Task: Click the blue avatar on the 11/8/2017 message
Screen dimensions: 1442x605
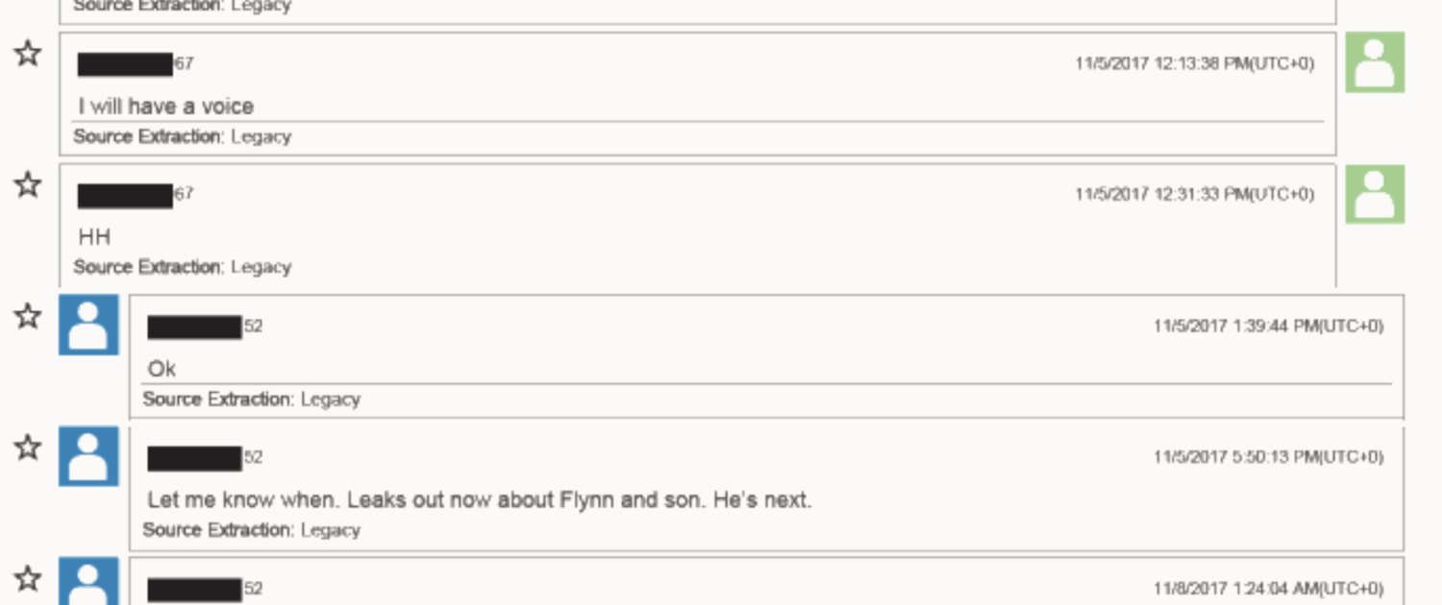Action: 88,583
